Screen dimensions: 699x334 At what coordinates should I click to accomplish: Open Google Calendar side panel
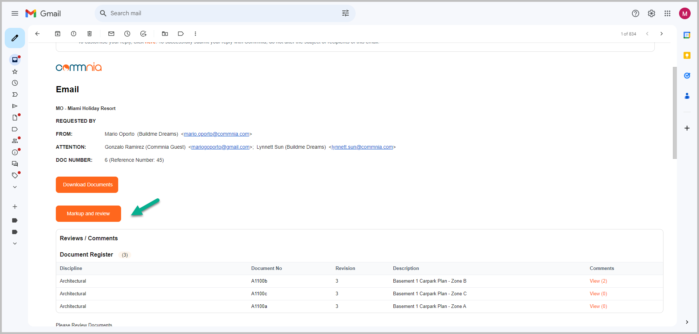pyautogui.click(x=687, y=35)
